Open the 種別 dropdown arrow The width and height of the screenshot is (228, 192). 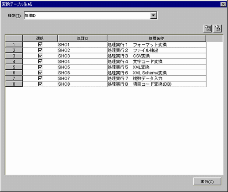(x=153, y=16)
